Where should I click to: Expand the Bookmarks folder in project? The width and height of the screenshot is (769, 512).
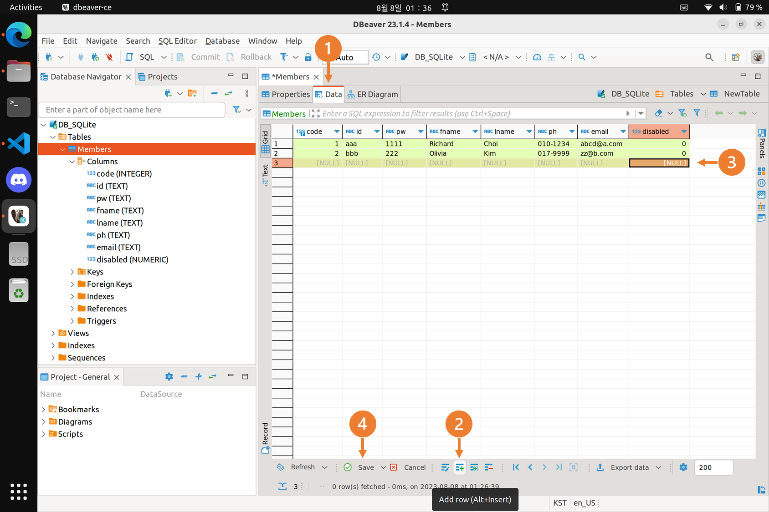tap(43, 410)
